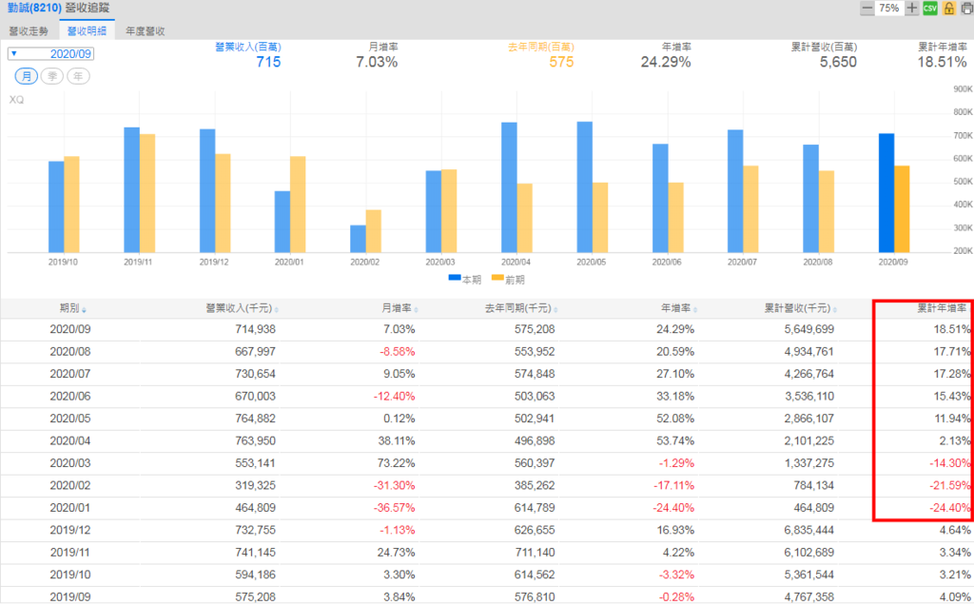Click cumulative revenue value 784,134
The width and height of the screenshot is (974, 605).
pyautogui.click(x=814, y=486)
